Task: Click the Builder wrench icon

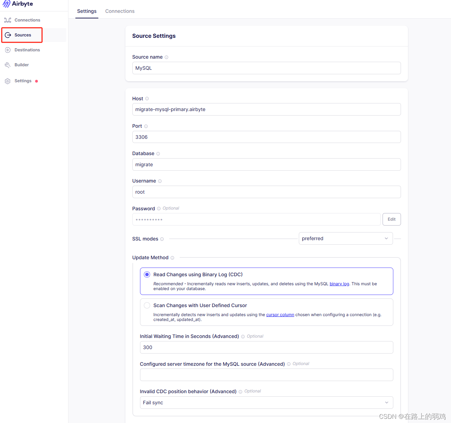Action: coord(8,65)
